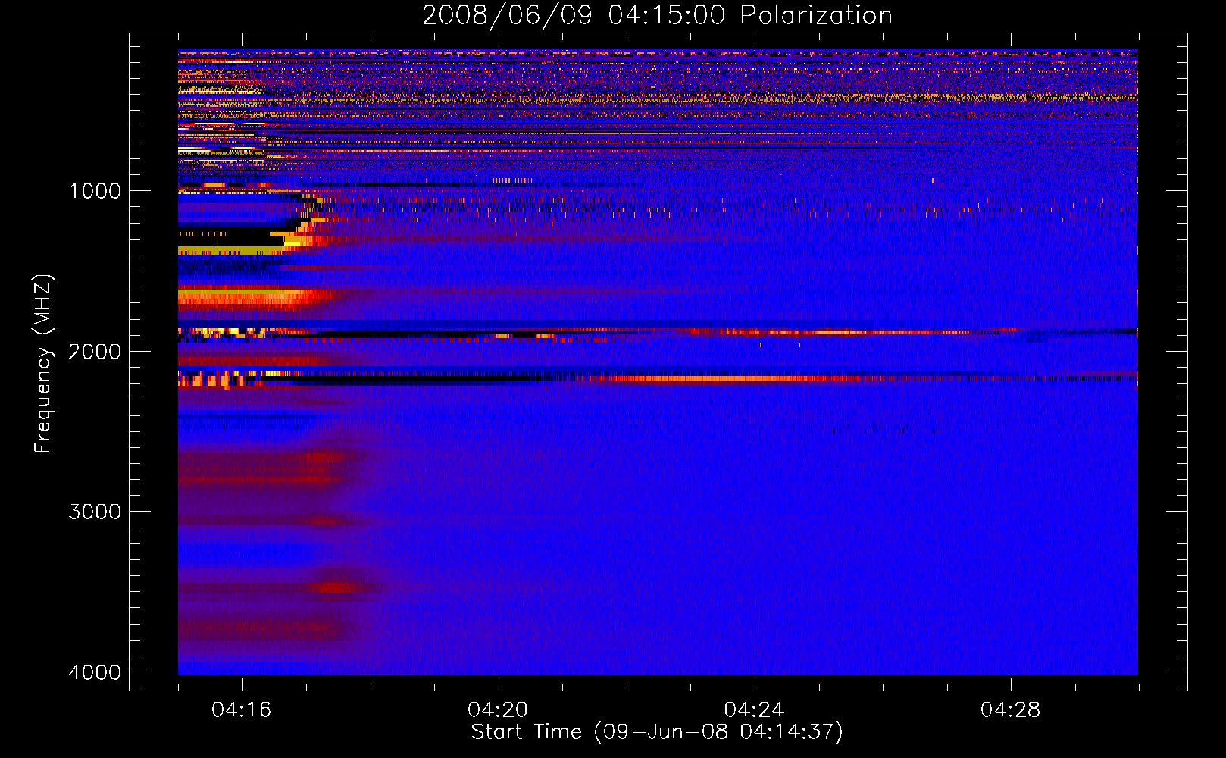The width and height of the screenshot is (1226, 758).
Task: Click the '04:28' time tick label
Action: click(x=1010, y=709)
